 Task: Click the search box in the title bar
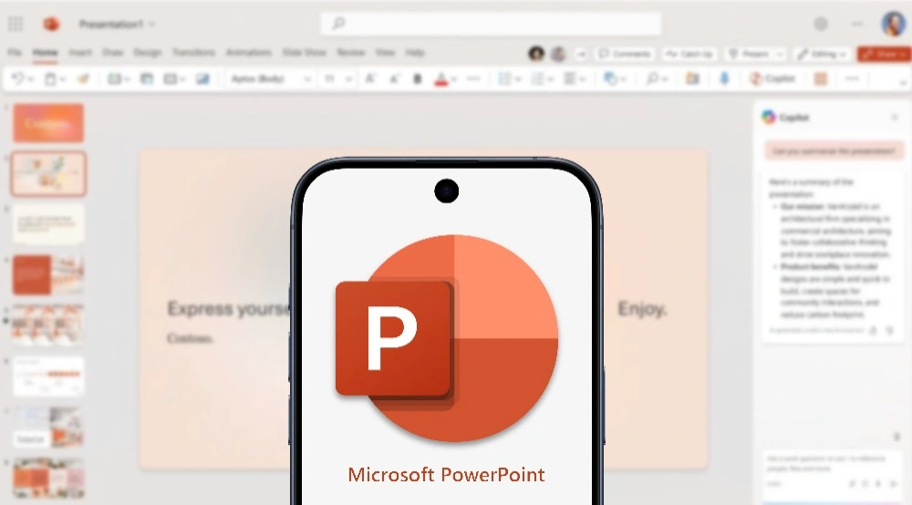(x=491, y=24)
